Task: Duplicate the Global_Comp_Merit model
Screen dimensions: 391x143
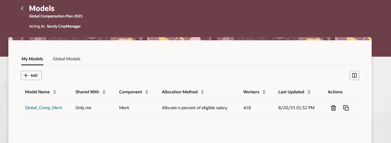Action: pyautogui.click(x=346, y=108)
